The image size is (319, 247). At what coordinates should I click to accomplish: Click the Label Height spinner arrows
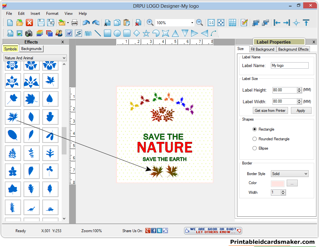click(299, 90)
